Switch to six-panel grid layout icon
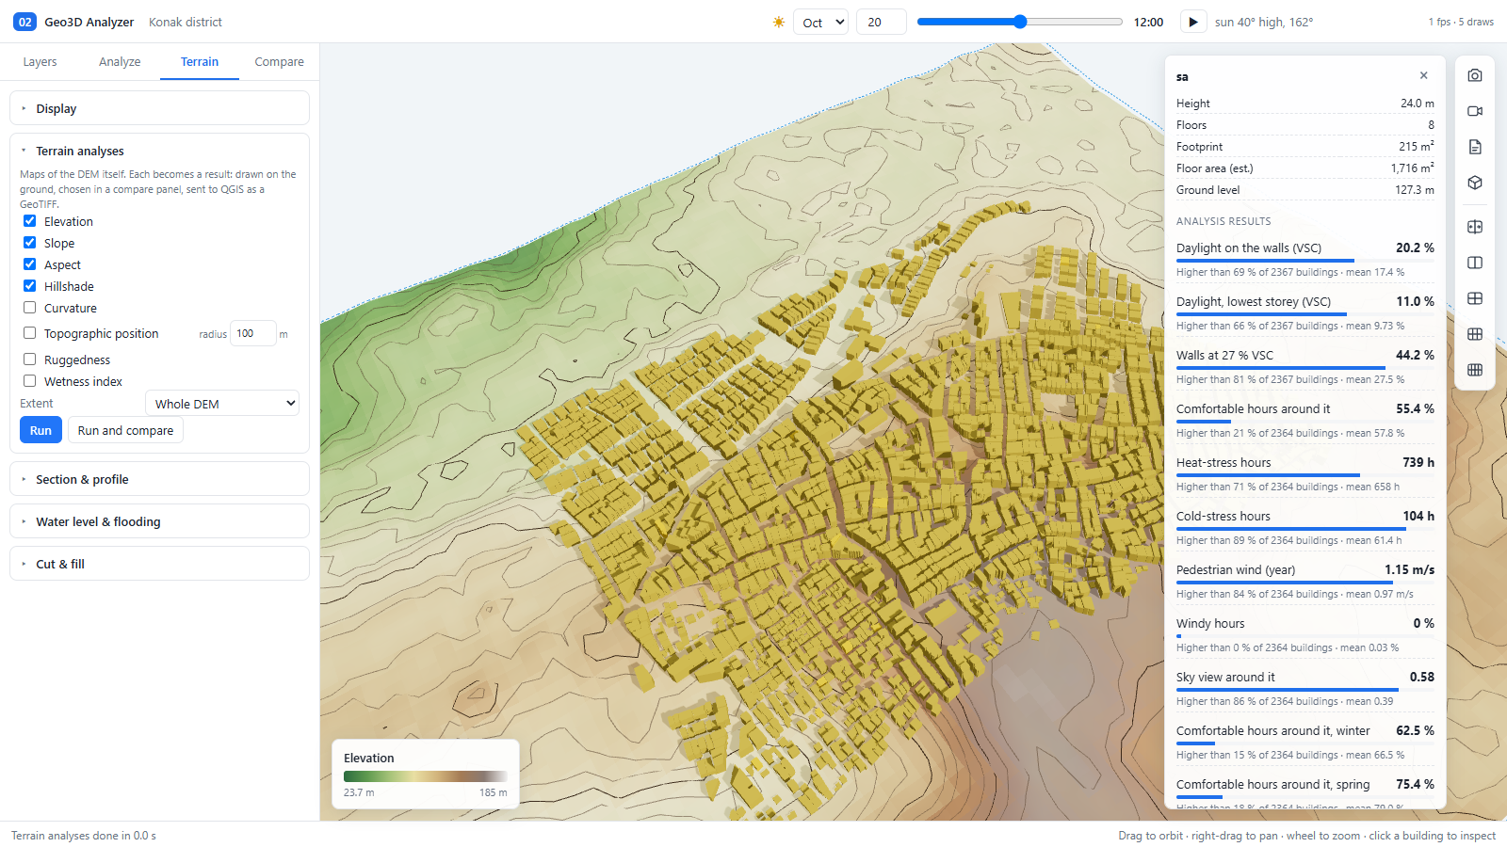The width and height of the screenshot is (1507, 847). coord(1475,334)
